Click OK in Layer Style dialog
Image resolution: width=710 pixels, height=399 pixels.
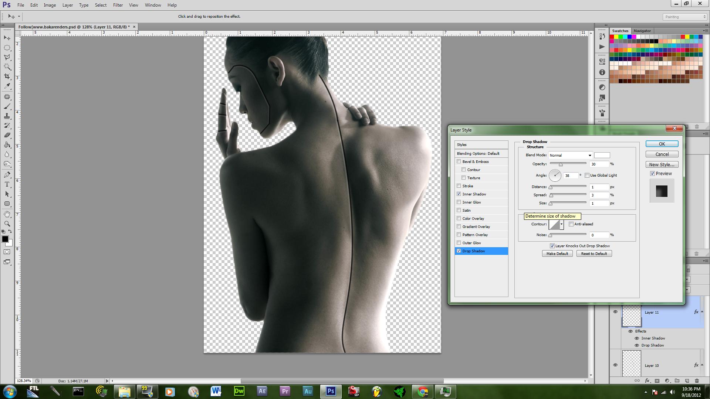pos(662,144)
